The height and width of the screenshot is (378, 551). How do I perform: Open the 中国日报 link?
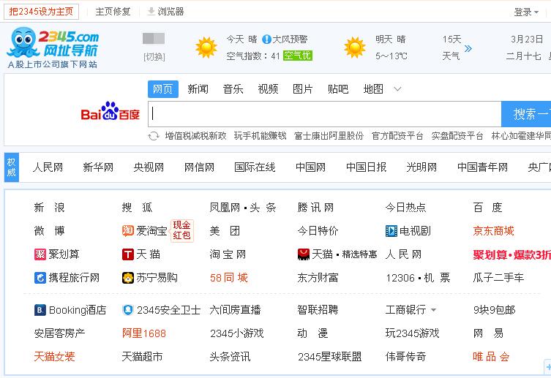(x=366, y=167)
